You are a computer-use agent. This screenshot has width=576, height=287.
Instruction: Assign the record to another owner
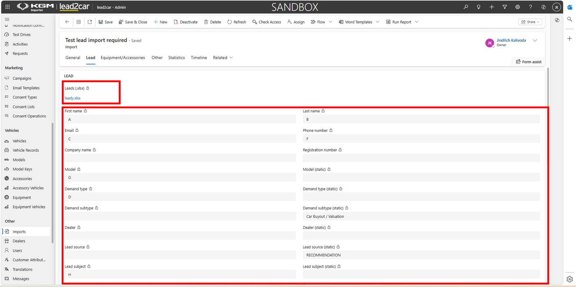click(296, 22)
